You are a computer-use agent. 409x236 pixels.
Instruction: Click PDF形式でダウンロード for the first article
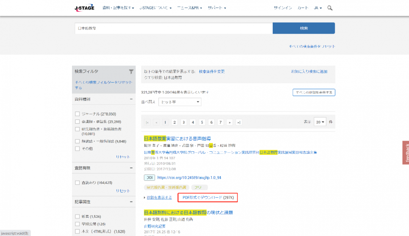click(x=208, y=197)
